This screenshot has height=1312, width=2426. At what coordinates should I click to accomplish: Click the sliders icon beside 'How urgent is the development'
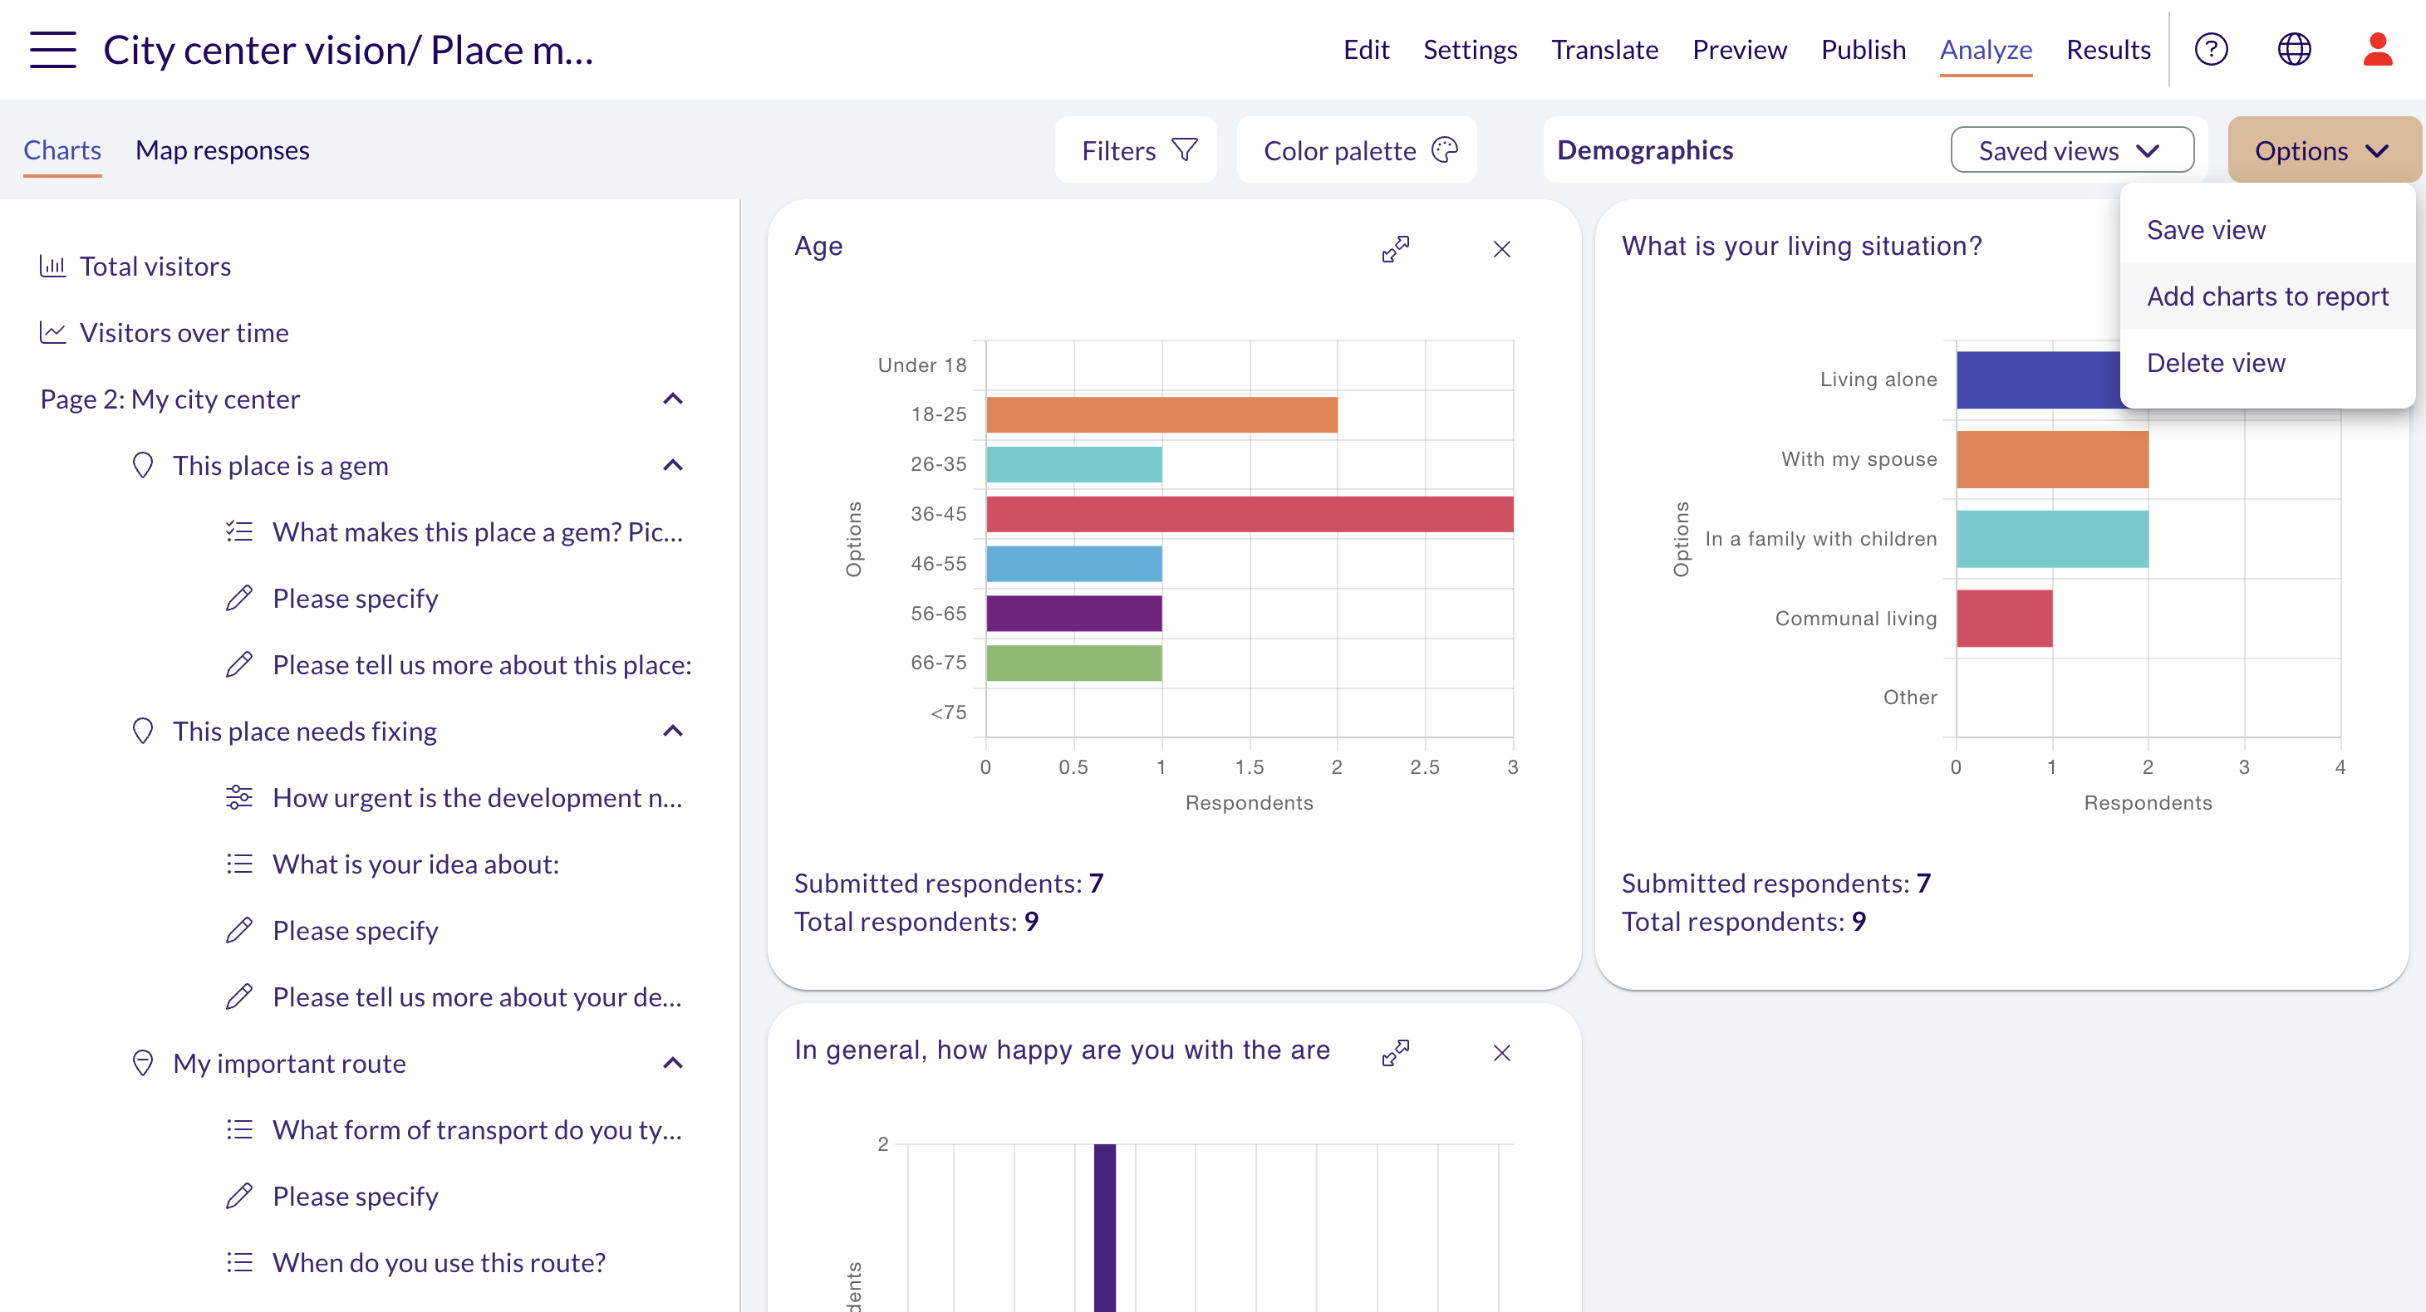pos(239,797)
